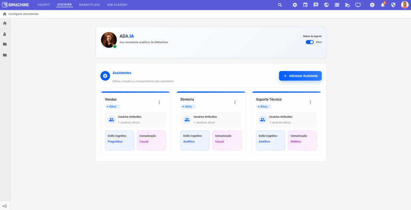This screenshot has height=210, width=411.
Task: Click the presentation screen icon
Action: click(358, 5)
